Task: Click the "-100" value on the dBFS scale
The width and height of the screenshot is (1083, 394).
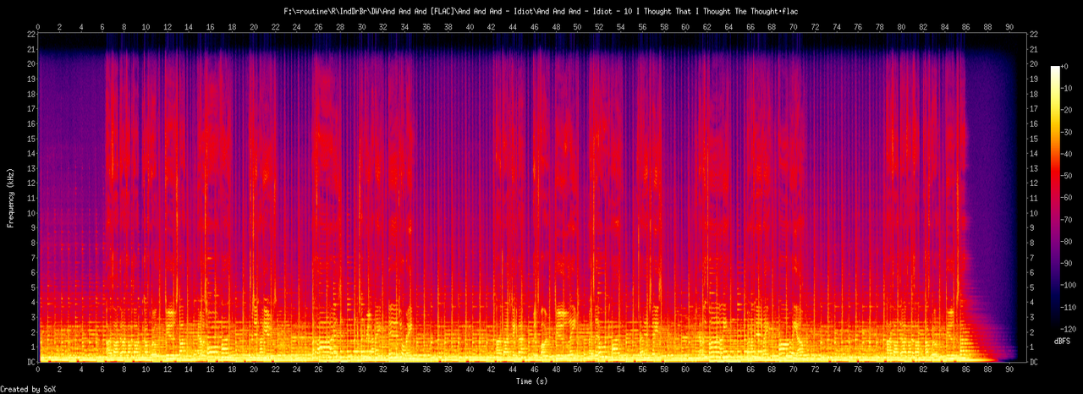Action: (x=1069, y=285)
